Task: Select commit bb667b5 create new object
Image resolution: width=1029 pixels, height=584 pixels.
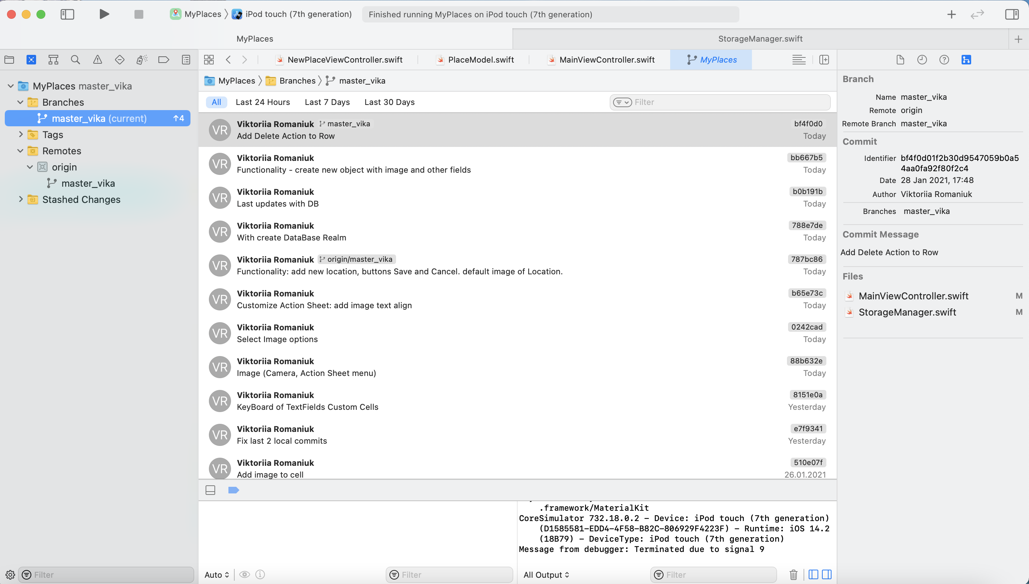Action: click(x=518, y=163)
